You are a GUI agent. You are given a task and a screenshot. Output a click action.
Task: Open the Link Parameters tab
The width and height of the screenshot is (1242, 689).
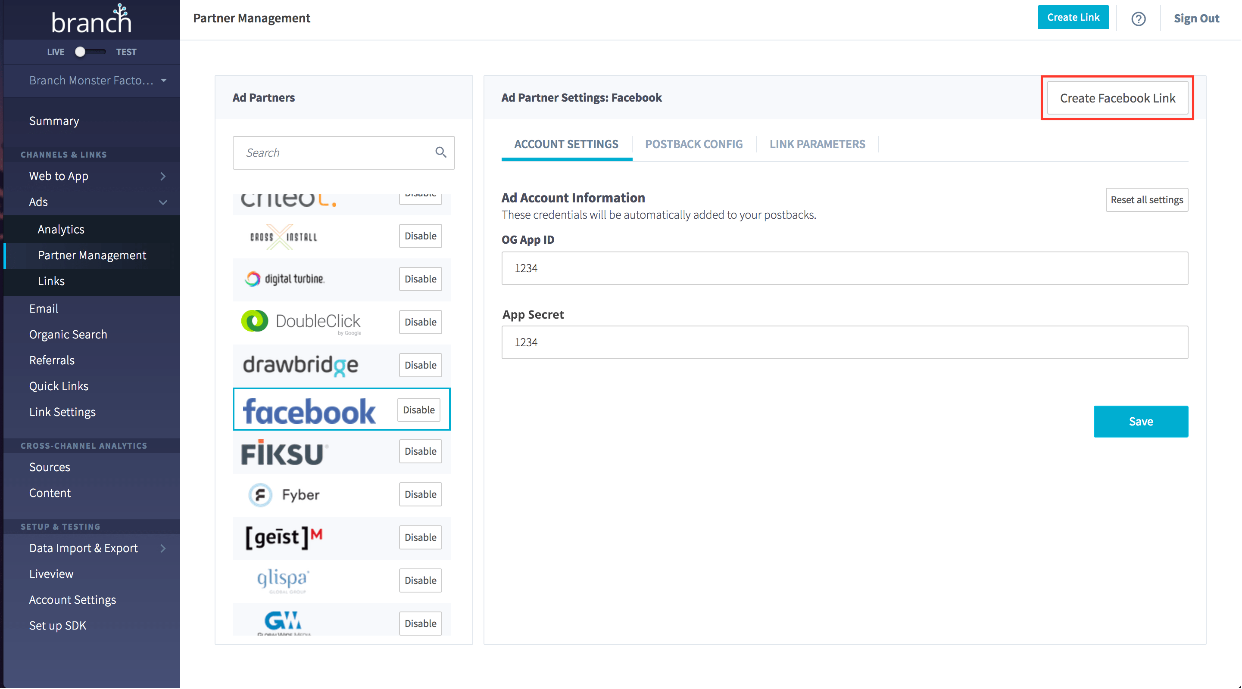pyautogui.click(x=817, y=144)
